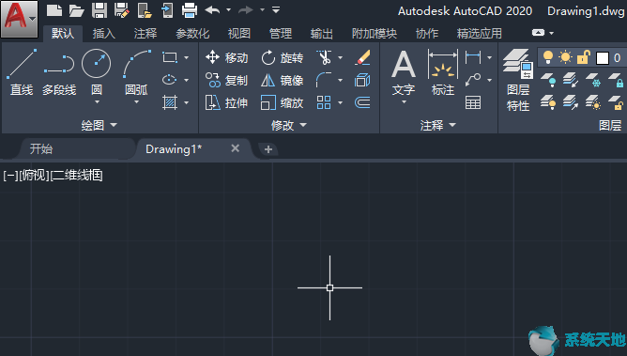Open Customize Quick Access Toolbar dropdown
Viewport: 627px width, 356px height.
(276, 9)
